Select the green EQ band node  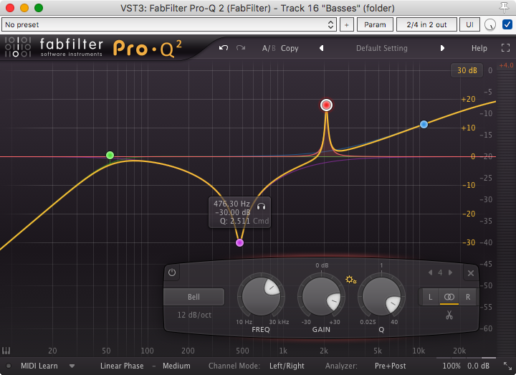pos(110,155)
